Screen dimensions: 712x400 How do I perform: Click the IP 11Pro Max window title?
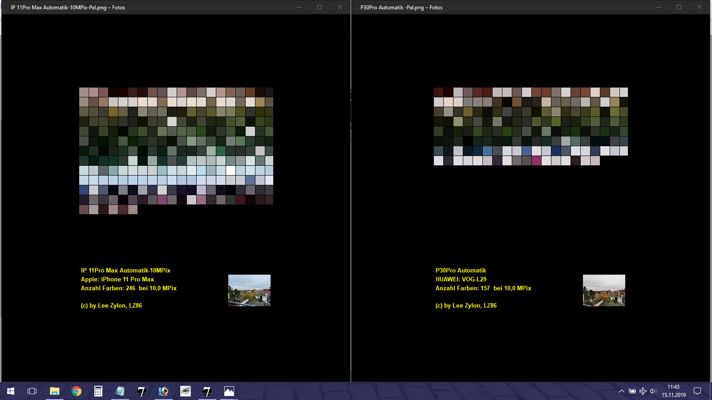(68, 8)
